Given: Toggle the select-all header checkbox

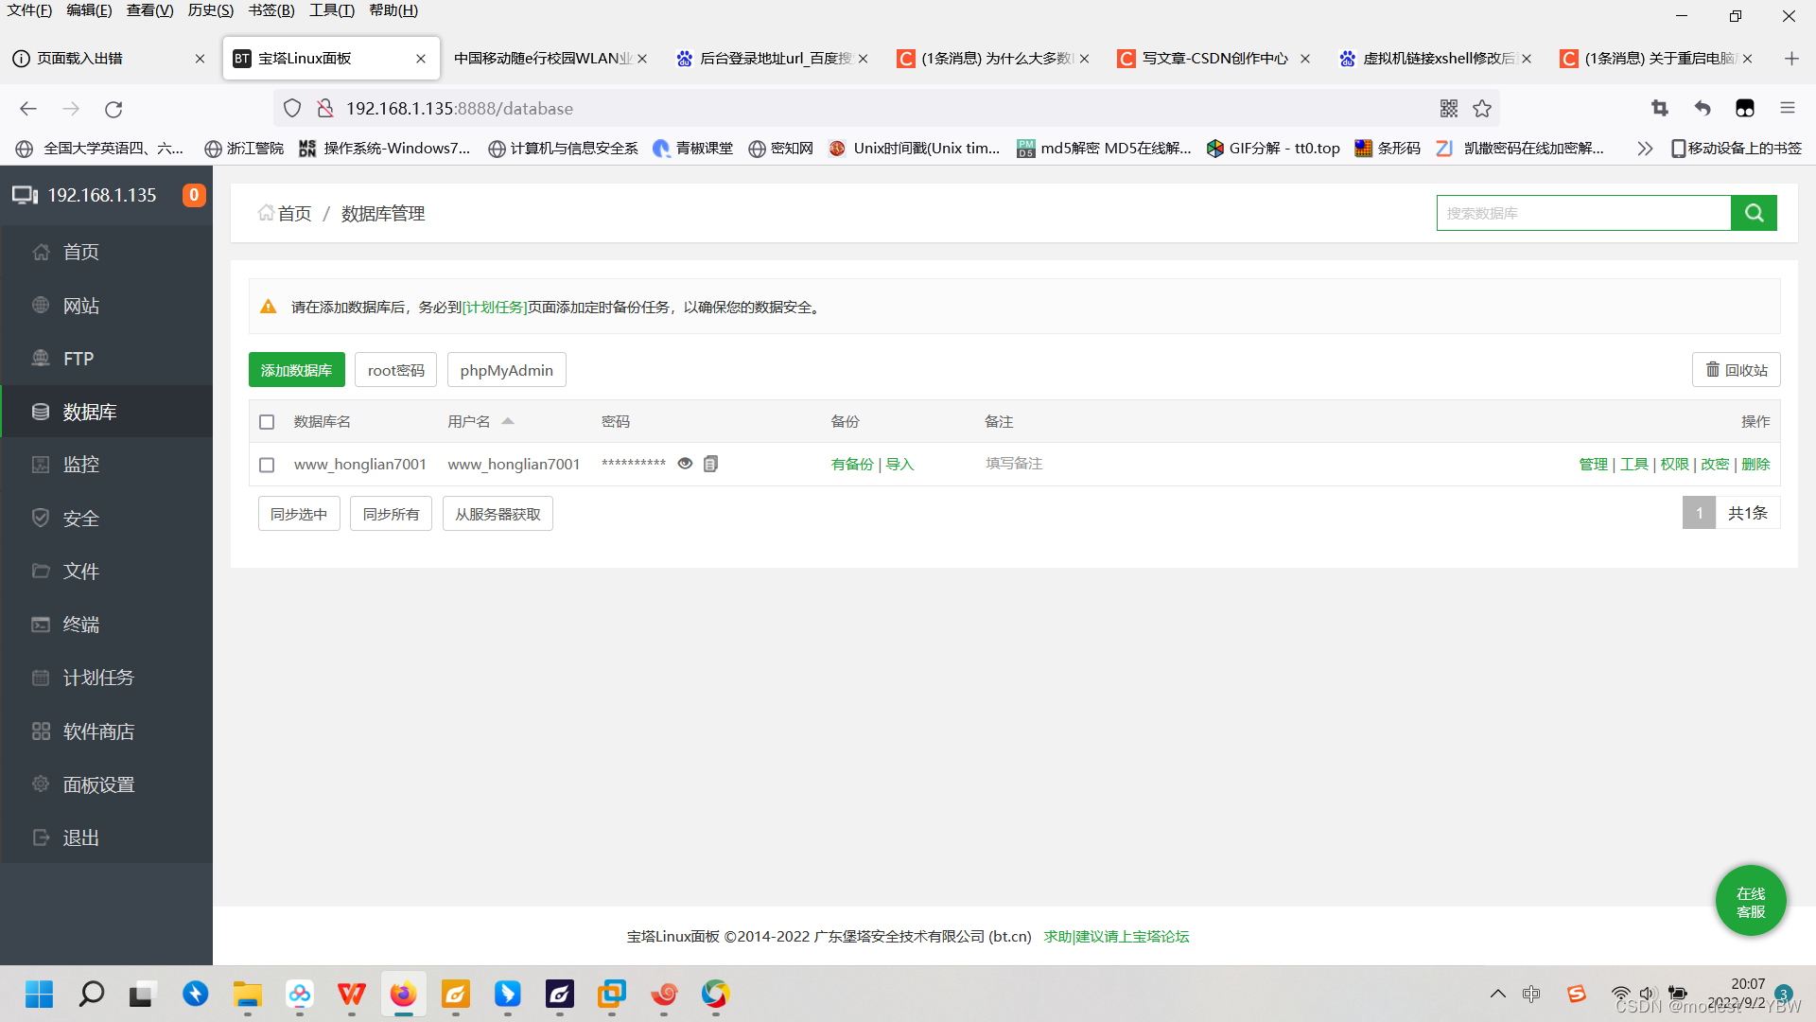Looking at the screenshot, I should coord(267,422).
